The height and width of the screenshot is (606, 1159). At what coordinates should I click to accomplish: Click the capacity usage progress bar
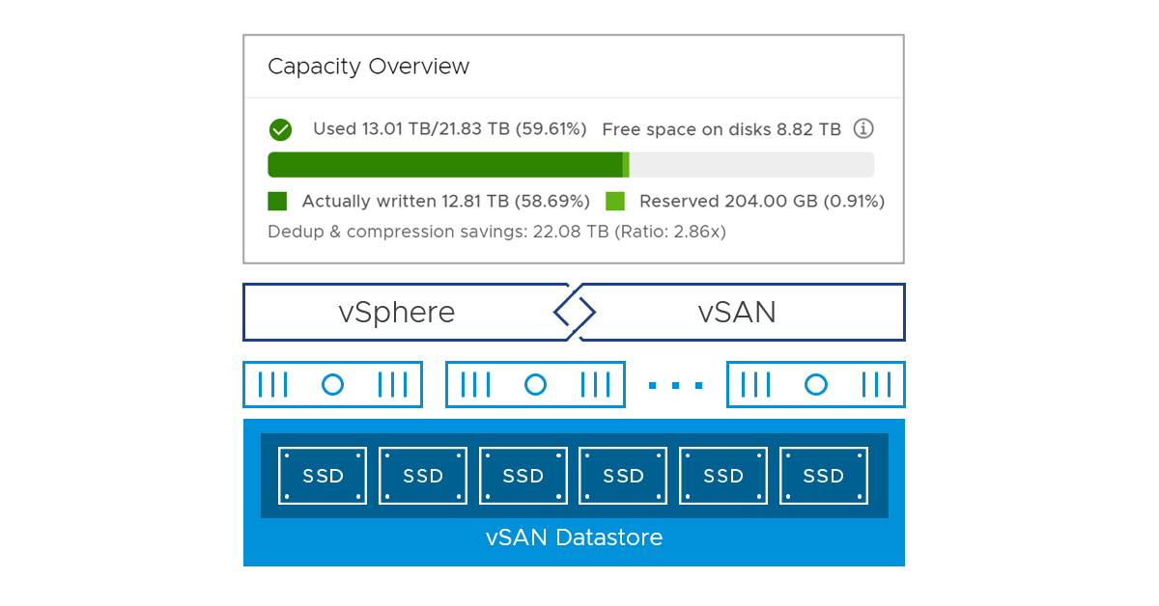(x=570, y=165)
